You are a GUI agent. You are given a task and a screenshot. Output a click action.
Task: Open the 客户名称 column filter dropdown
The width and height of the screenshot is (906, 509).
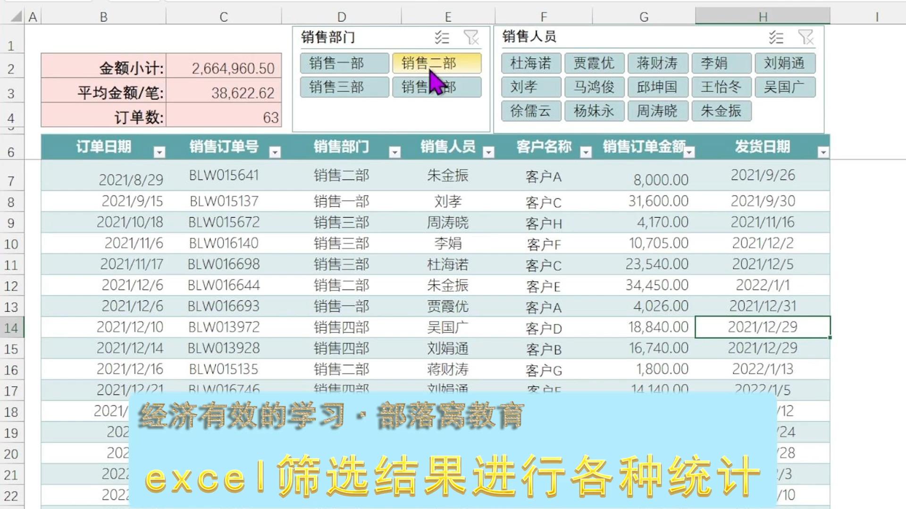click(587, 152)
